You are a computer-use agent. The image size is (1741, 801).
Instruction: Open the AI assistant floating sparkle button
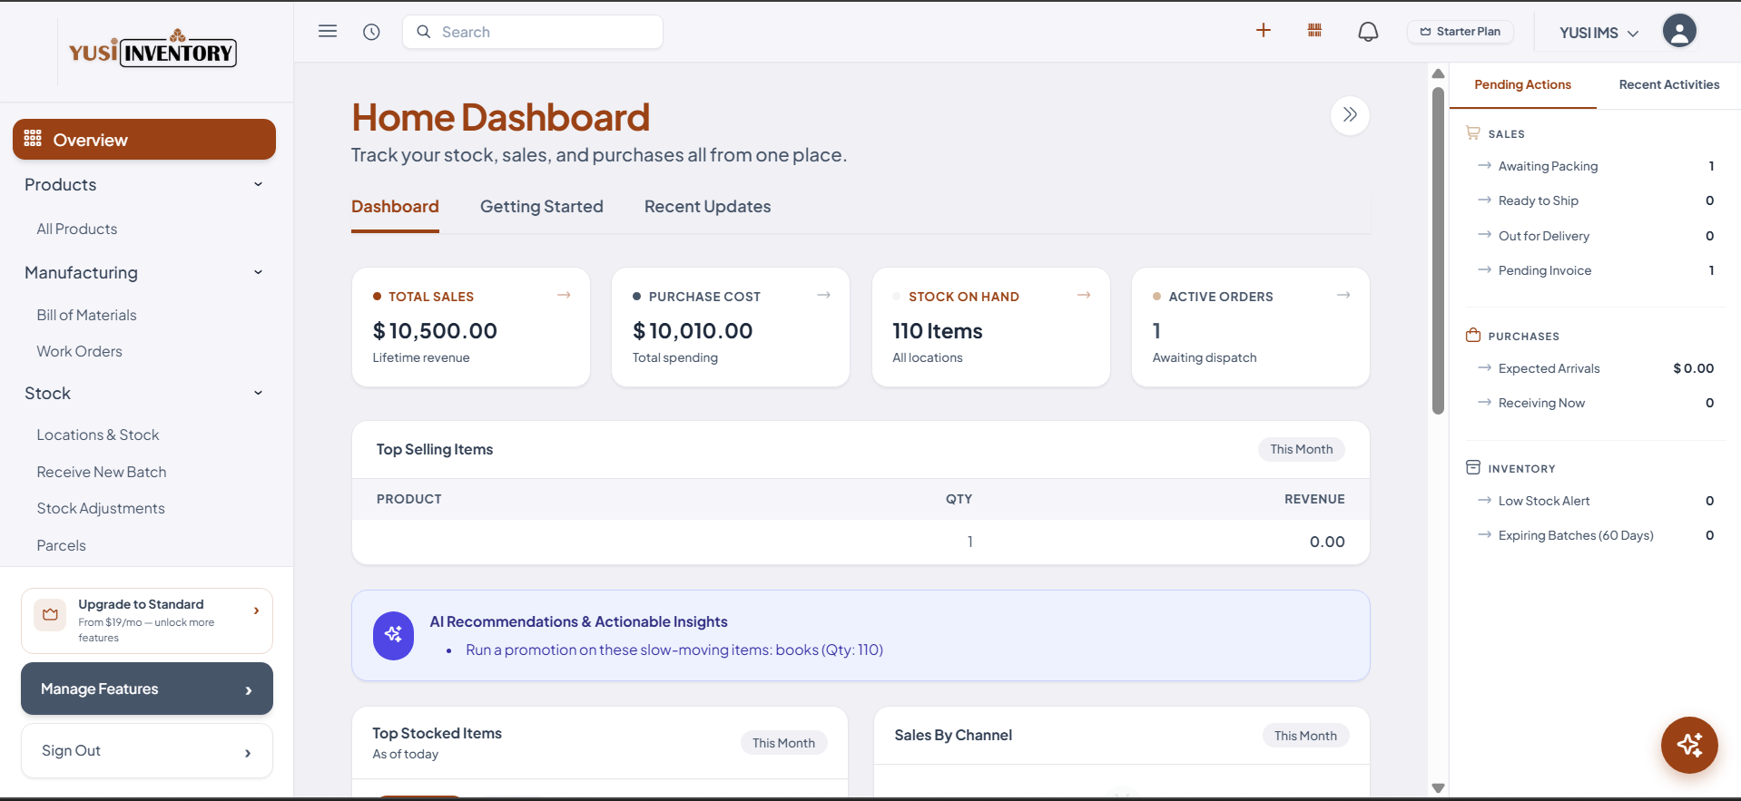point(1689,745)
